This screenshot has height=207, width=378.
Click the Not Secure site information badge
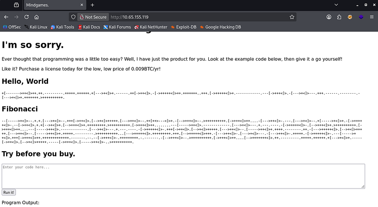click(x=92, y=17)
